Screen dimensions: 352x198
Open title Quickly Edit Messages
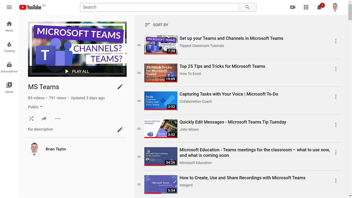pos(233,122)
